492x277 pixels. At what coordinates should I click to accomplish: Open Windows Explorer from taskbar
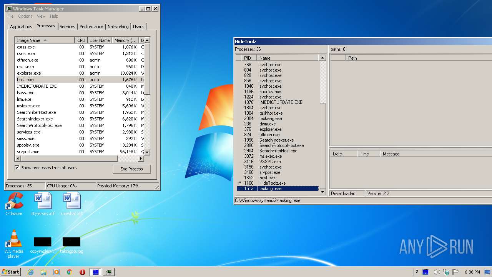(x=43, y=272)
